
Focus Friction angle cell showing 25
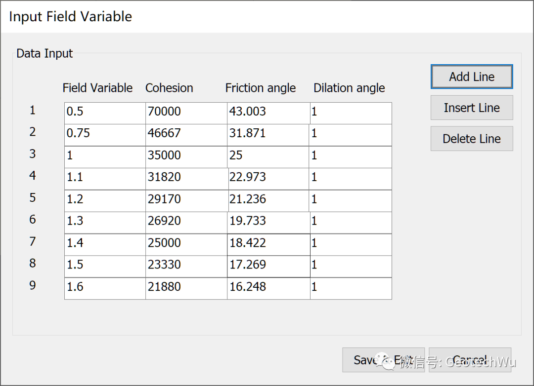click(268, 157)
